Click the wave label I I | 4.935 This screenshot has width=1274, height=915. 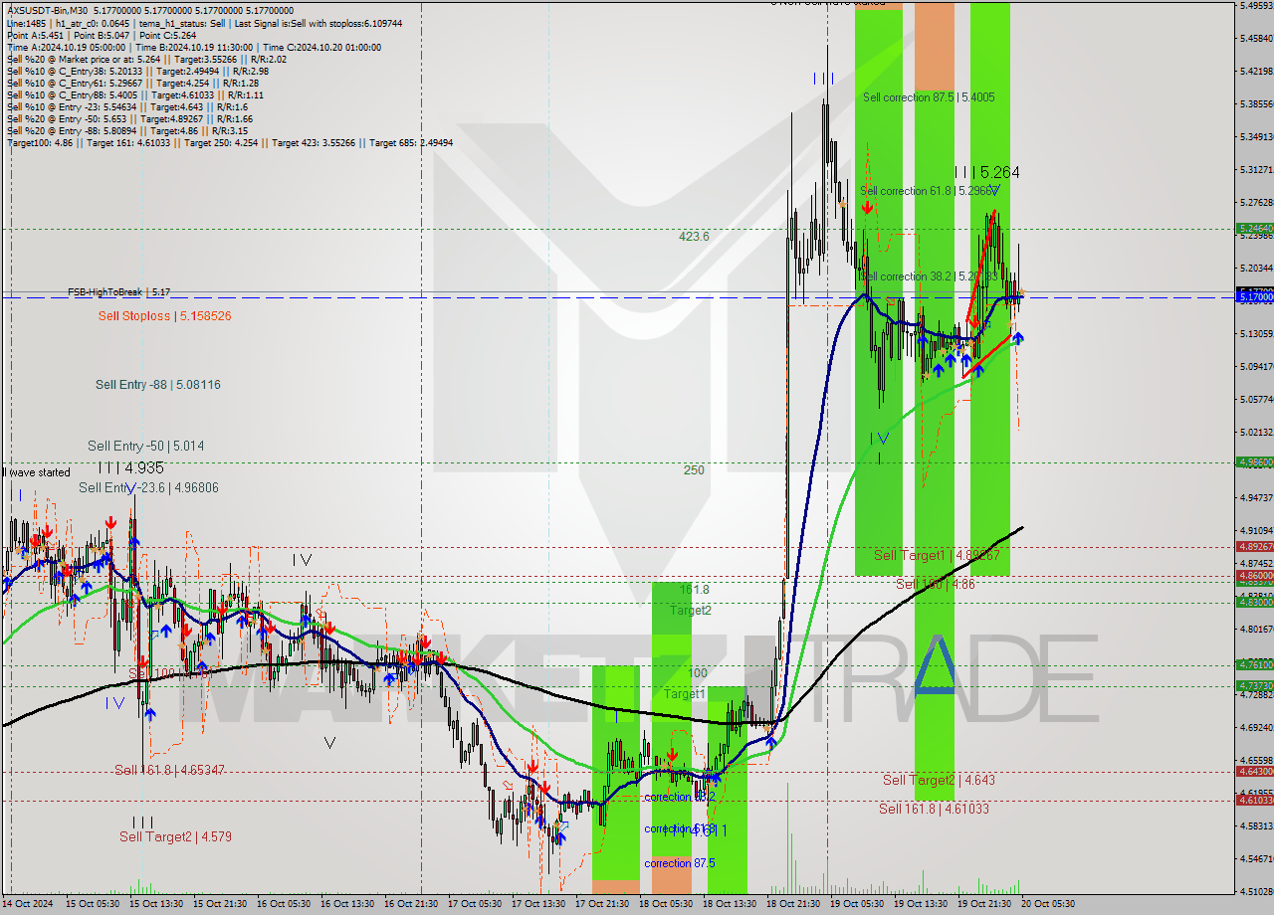point(130,467)
